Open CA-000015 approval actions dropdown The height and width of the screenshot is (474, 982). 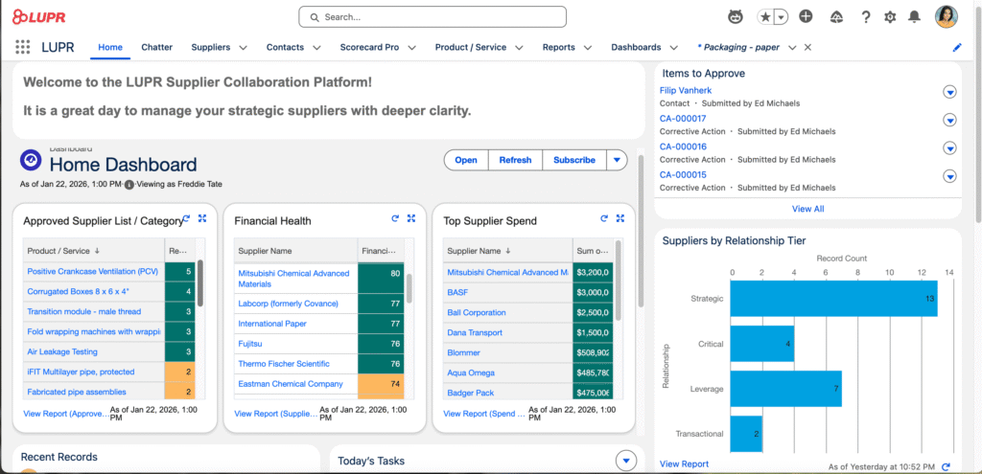[x=950, y=176]
